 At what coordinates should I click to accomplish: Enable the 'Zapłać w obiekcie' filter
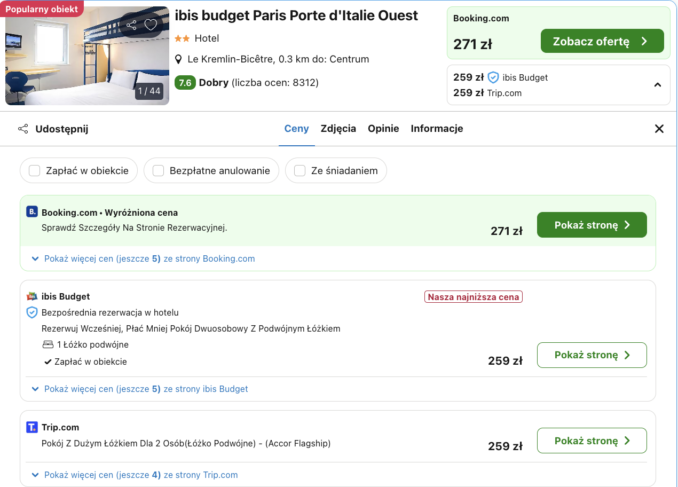(34, 170)
